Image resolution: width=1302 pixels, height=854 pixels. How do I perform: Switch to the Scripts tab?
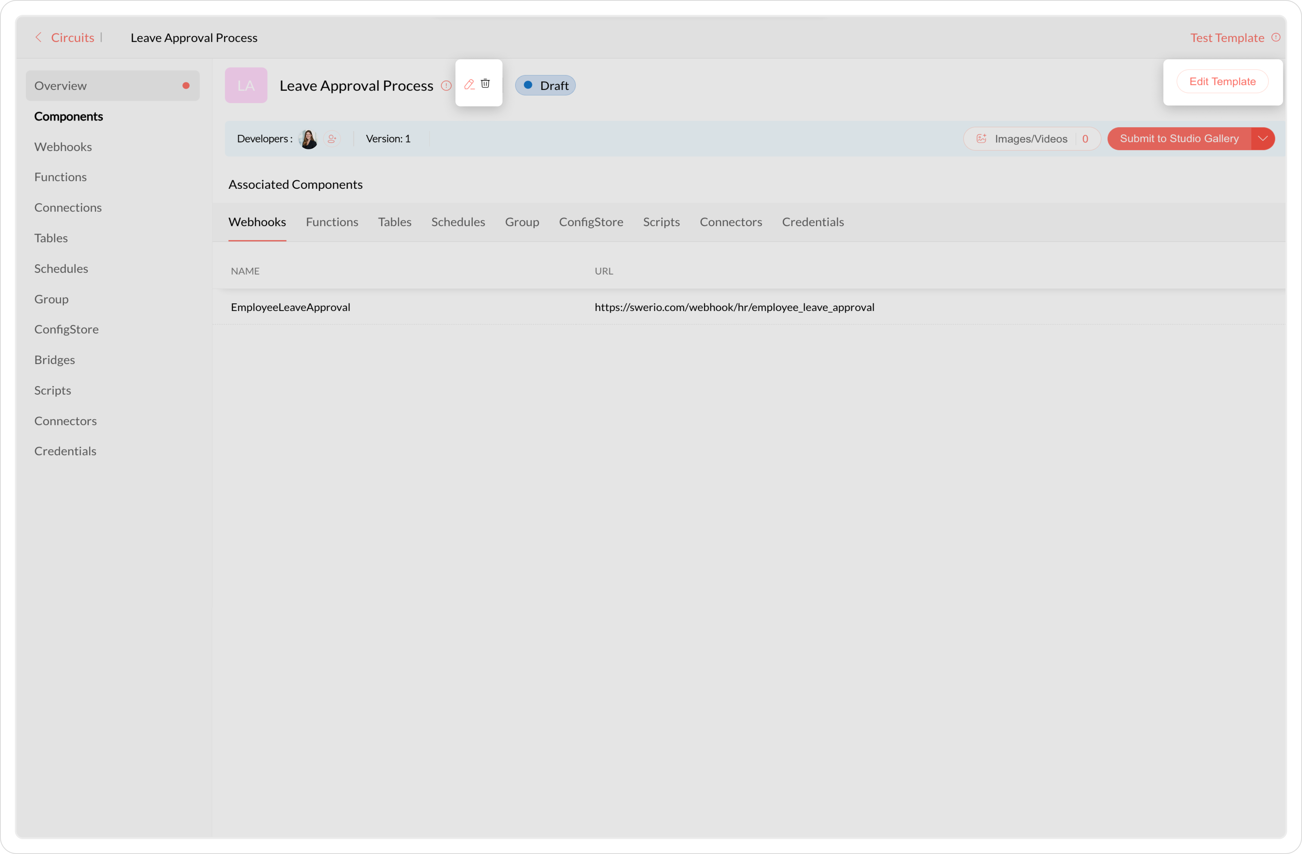point(661,222)
